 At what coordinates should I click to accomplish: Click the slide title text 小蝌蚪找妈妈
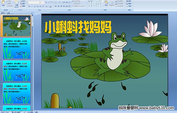point(78,27)
